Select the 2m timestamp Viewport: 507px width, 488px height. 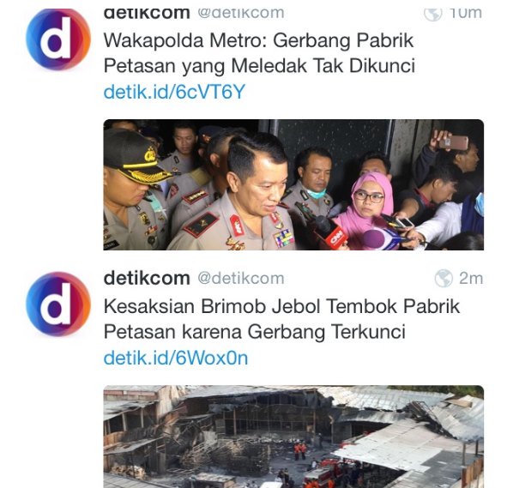[x=471, y=278]
